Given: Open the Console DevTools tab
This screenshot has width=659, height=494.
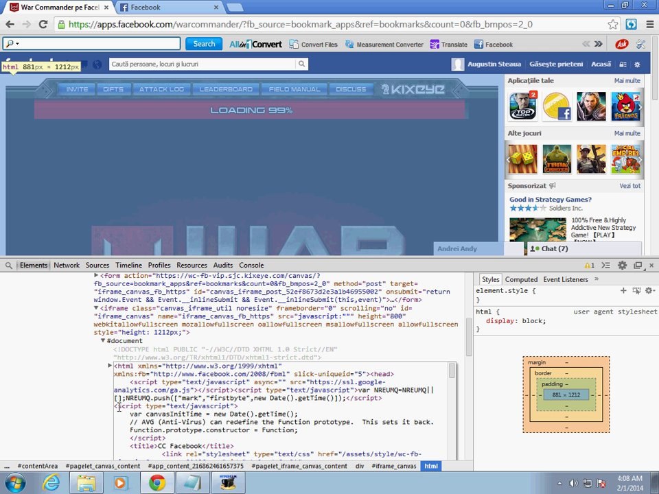Looking at the screenshot, I should tap(251, 266).
